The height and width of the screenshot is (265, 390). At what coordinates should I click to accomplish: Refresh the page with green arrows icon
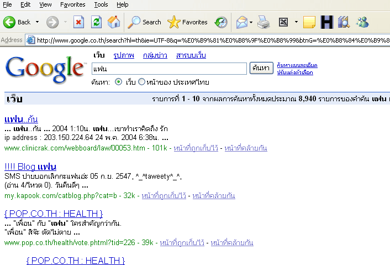[96, 22]
